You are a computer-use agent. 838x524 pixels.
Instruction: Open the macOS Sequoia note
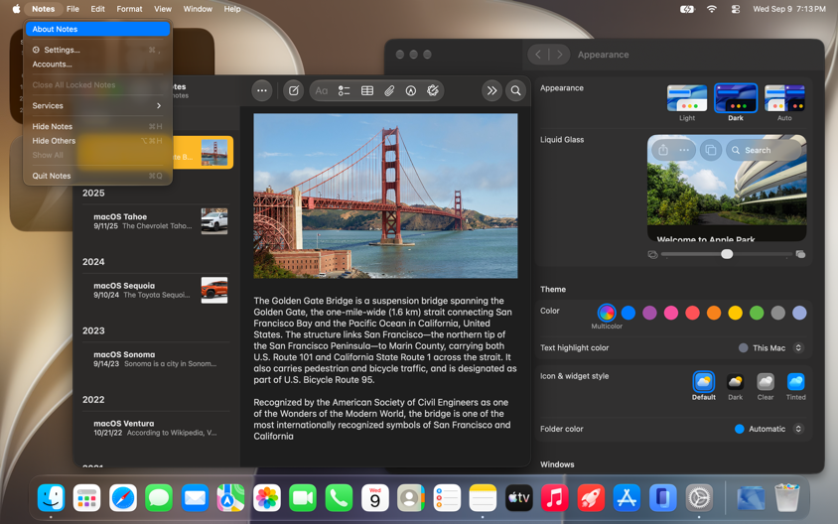pos(156,290)
